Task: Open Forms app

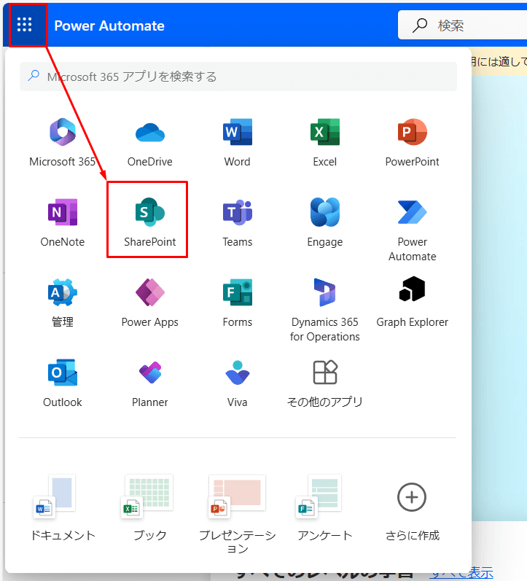Action: [237, 303]
